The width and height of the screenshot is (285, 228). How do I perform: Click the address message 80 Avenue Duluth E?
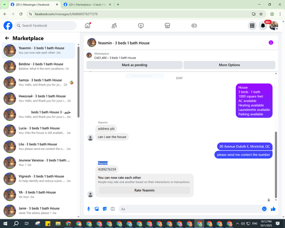(245, 146)
